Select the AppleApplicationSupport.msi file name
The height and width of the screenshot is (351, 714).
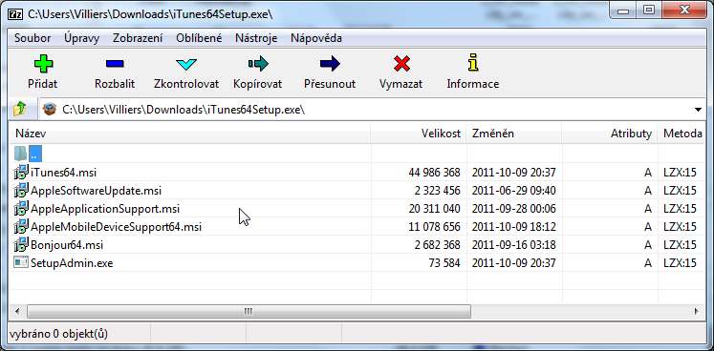[x=105, y=209]
